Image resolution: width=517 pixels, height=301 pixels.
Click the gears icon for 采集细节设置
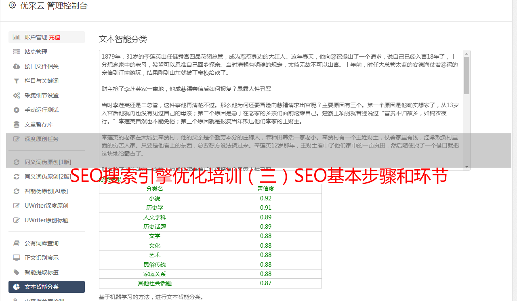coord(17,95)
